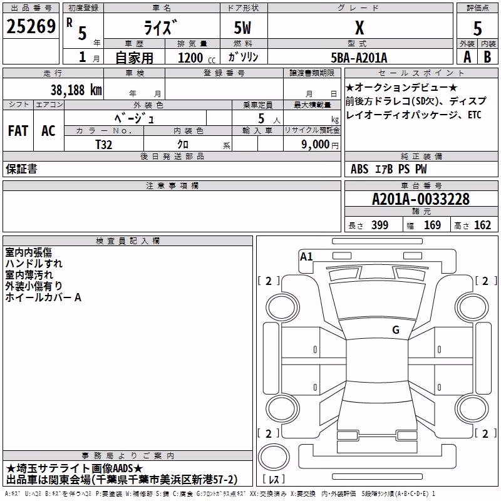Image resolution: width=501 pixels, height=501 pixels.
Task: Click the G windshield mark on diagram
Action: click(x=396, y=330)
